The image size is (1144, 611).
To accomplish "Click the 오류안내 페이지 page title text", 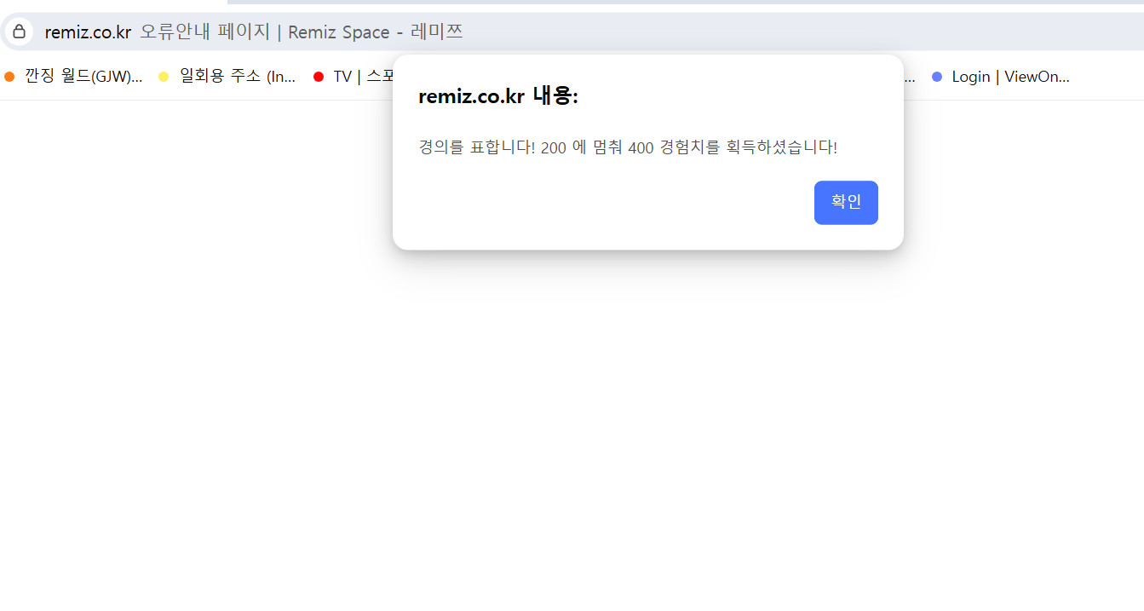I will [302, 32].
